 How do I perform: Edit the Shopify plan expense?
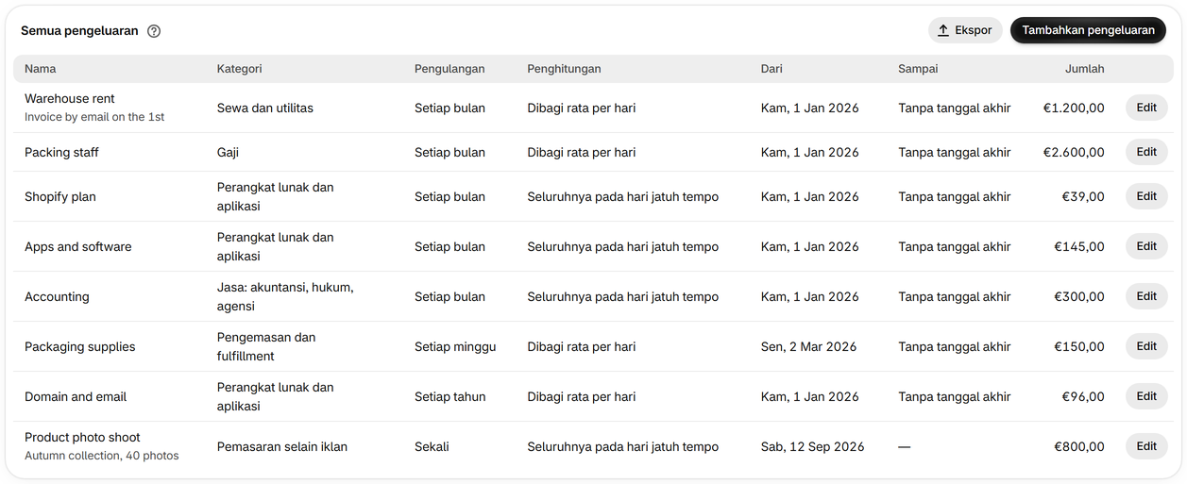(1146, 196)
